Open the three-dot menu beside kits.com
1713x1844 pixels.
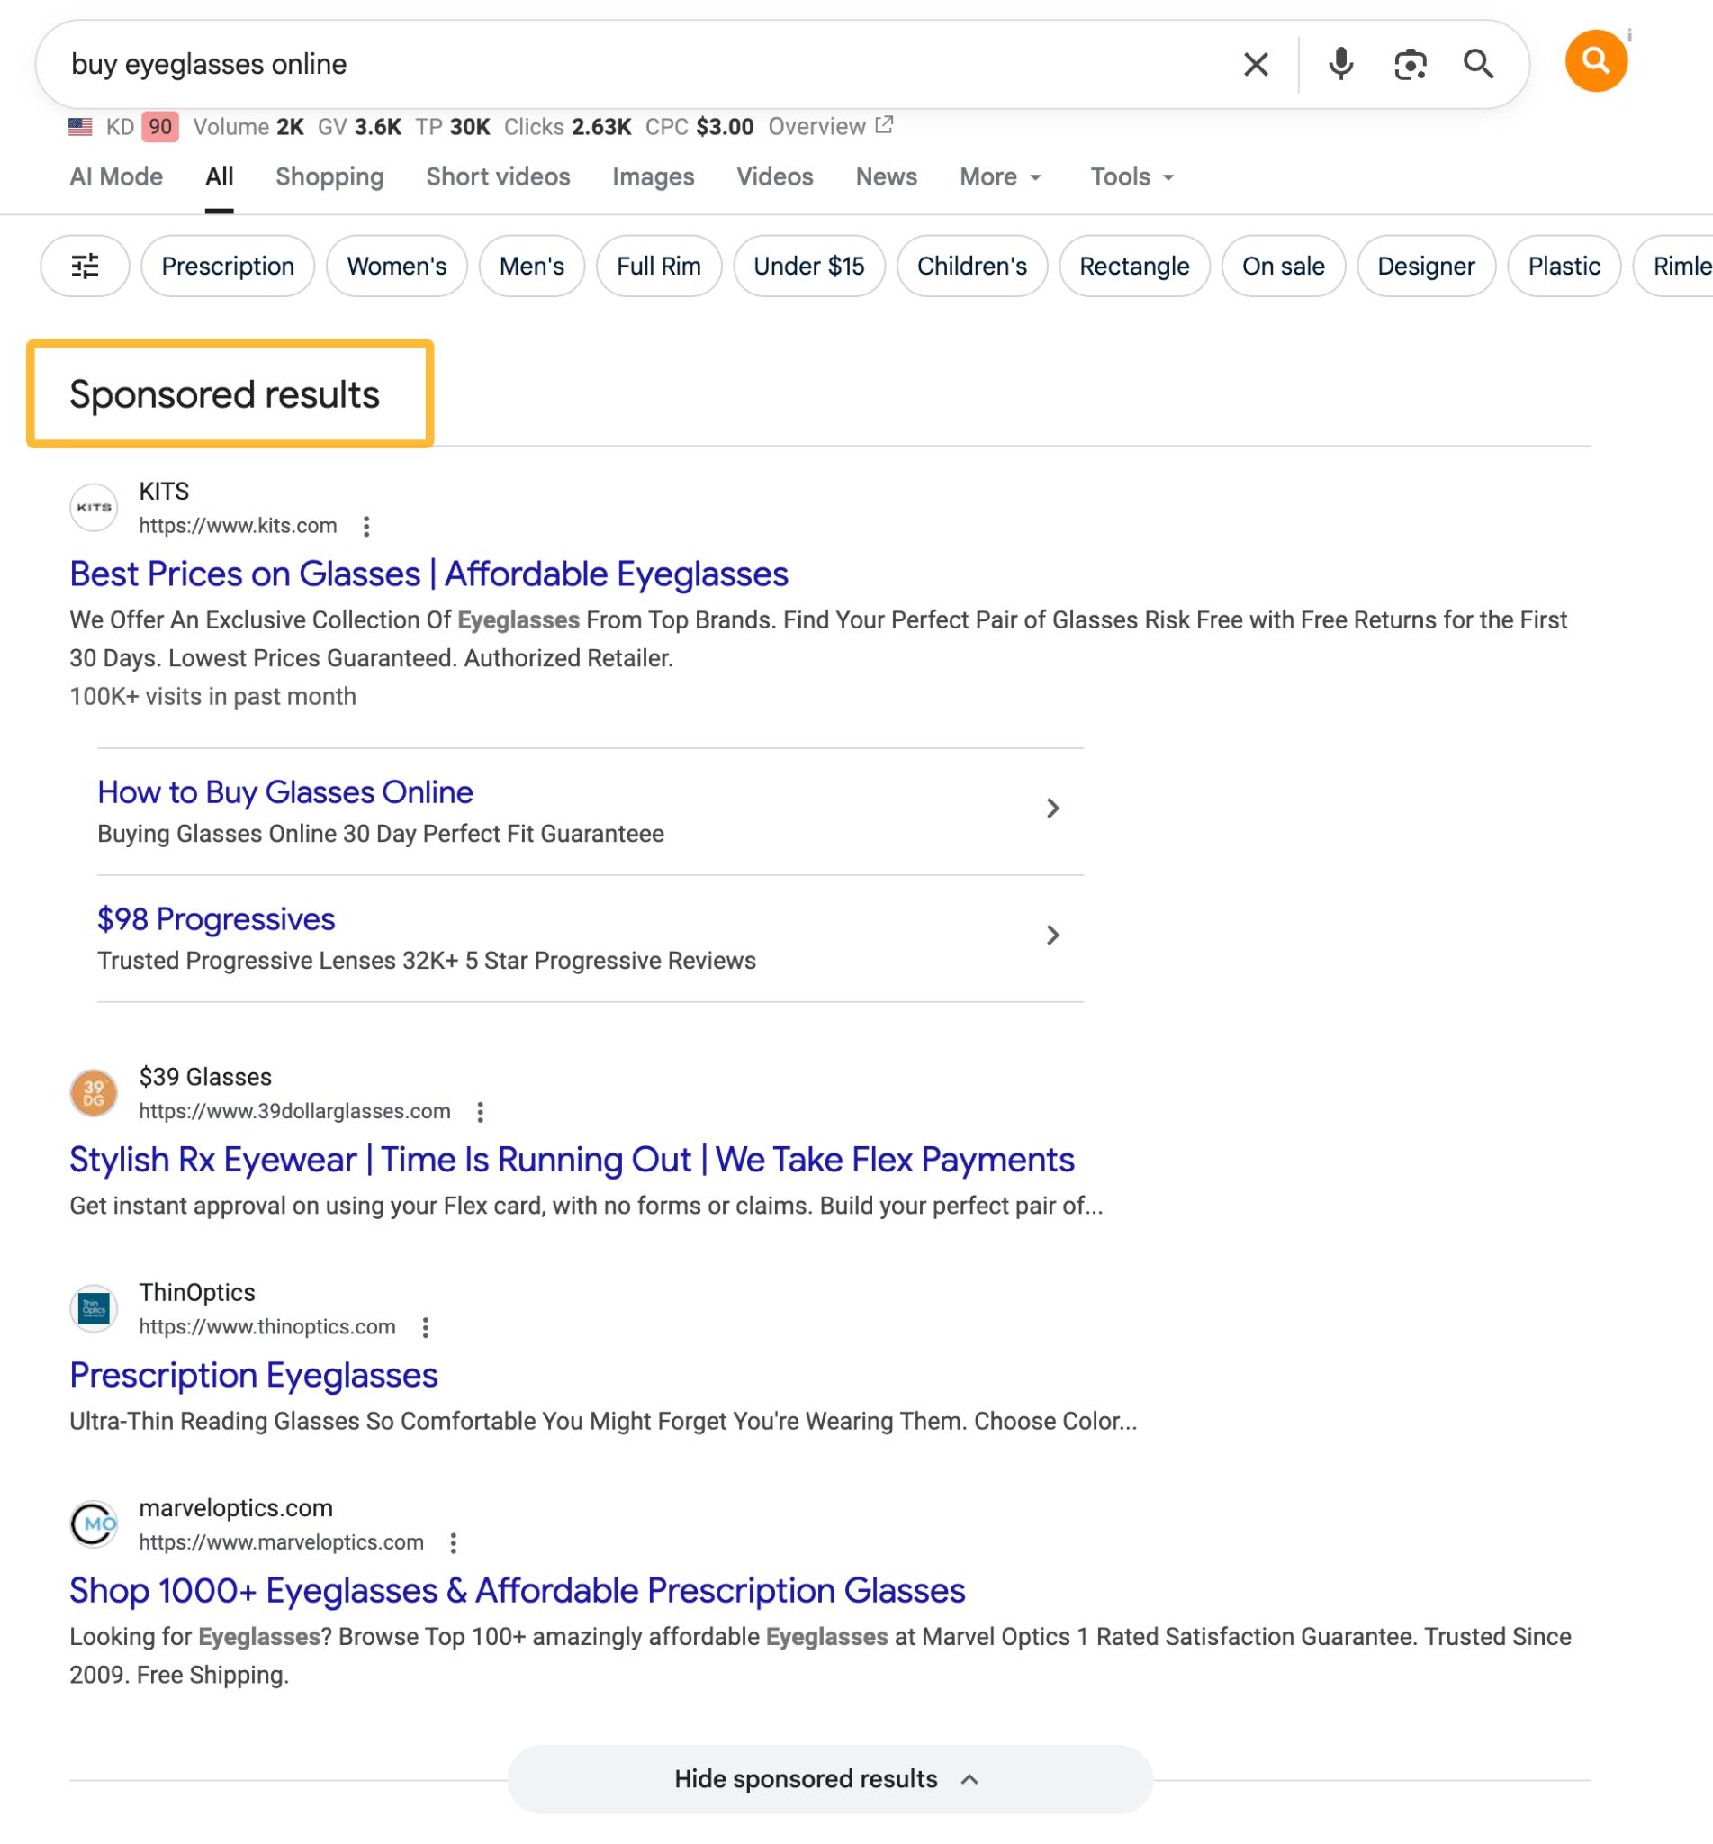tap(367, 527)
